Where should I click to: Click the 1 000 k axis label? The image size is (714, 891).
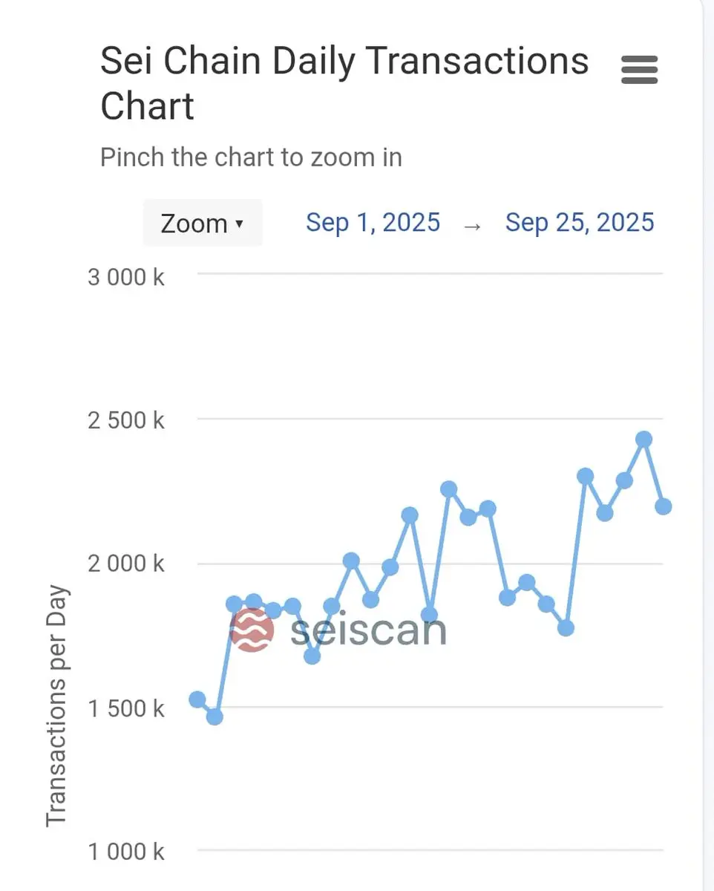coord(126,851)
